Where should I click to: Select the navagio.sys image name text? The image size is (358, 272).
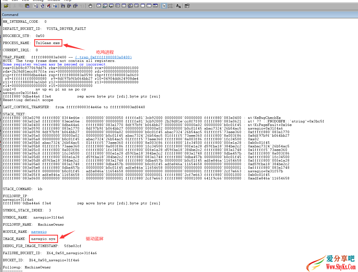(x=43, y=239)
